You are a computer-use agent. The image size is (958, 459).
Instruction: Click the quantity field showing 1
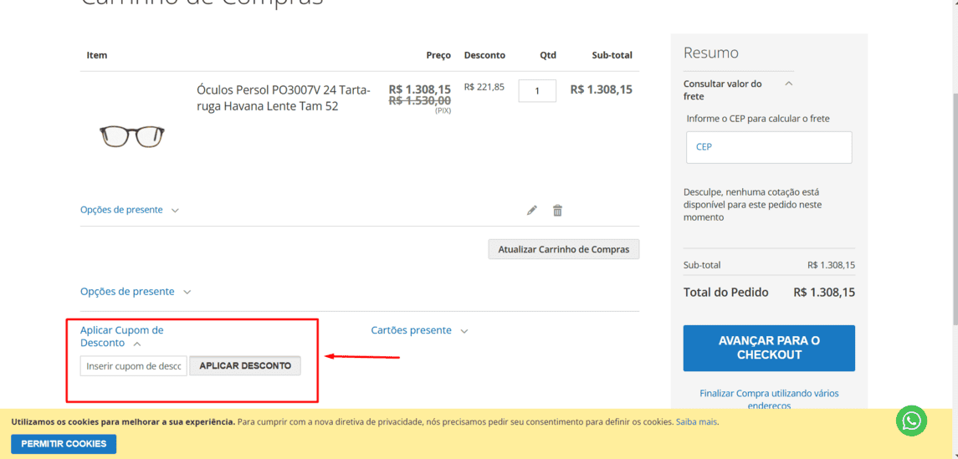point(537,91)
